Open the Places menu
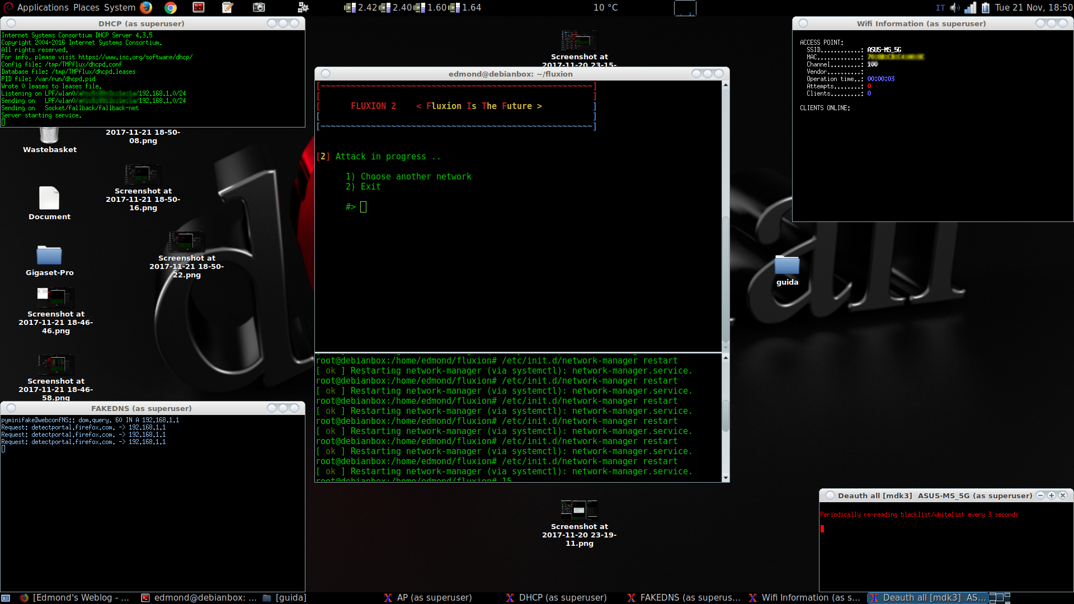 tap(86, 7)
